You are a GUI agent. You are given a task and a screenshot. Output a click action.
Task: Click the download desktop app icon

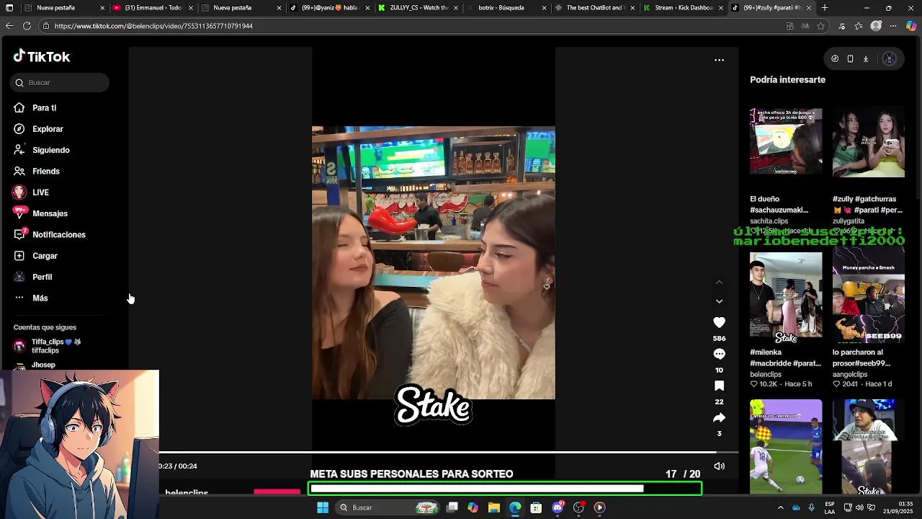coord(866,59)
